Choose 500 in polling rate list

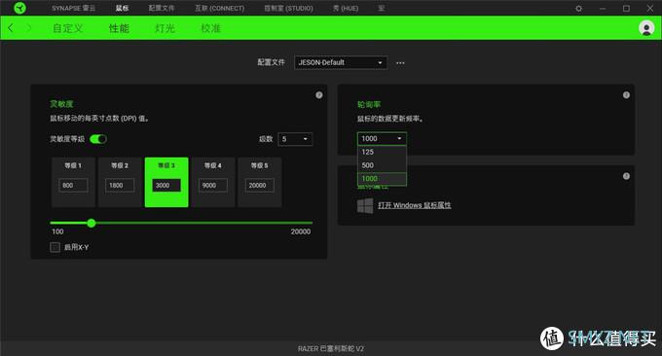[382, 165]
